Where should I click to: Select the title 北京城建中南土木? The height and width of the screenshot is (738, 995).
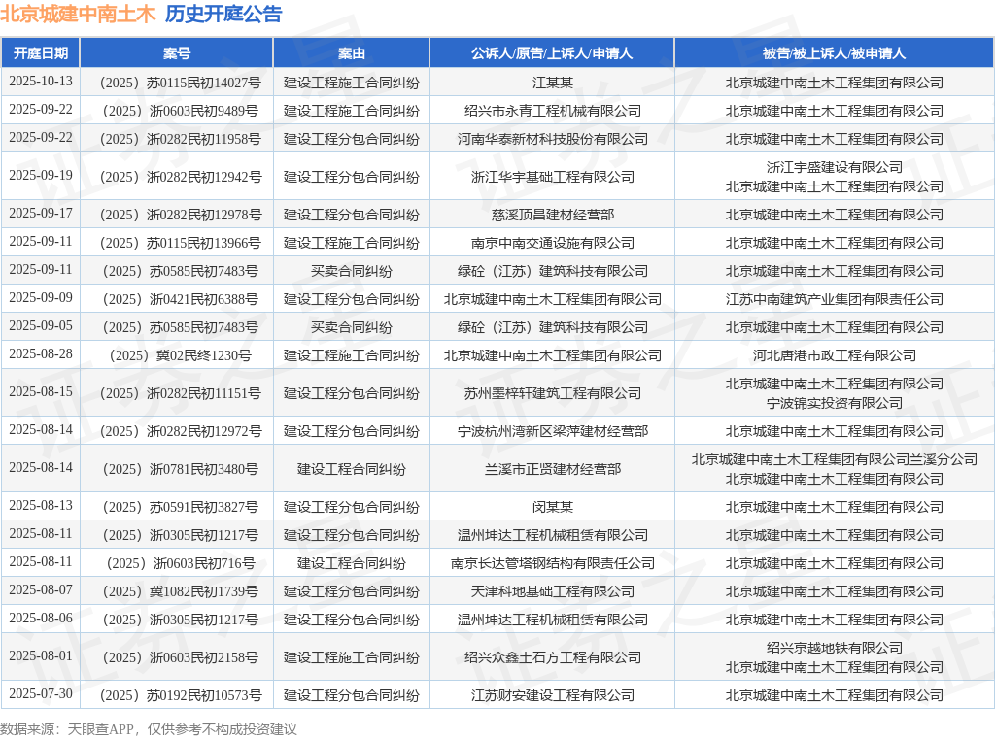coord(78,14)
